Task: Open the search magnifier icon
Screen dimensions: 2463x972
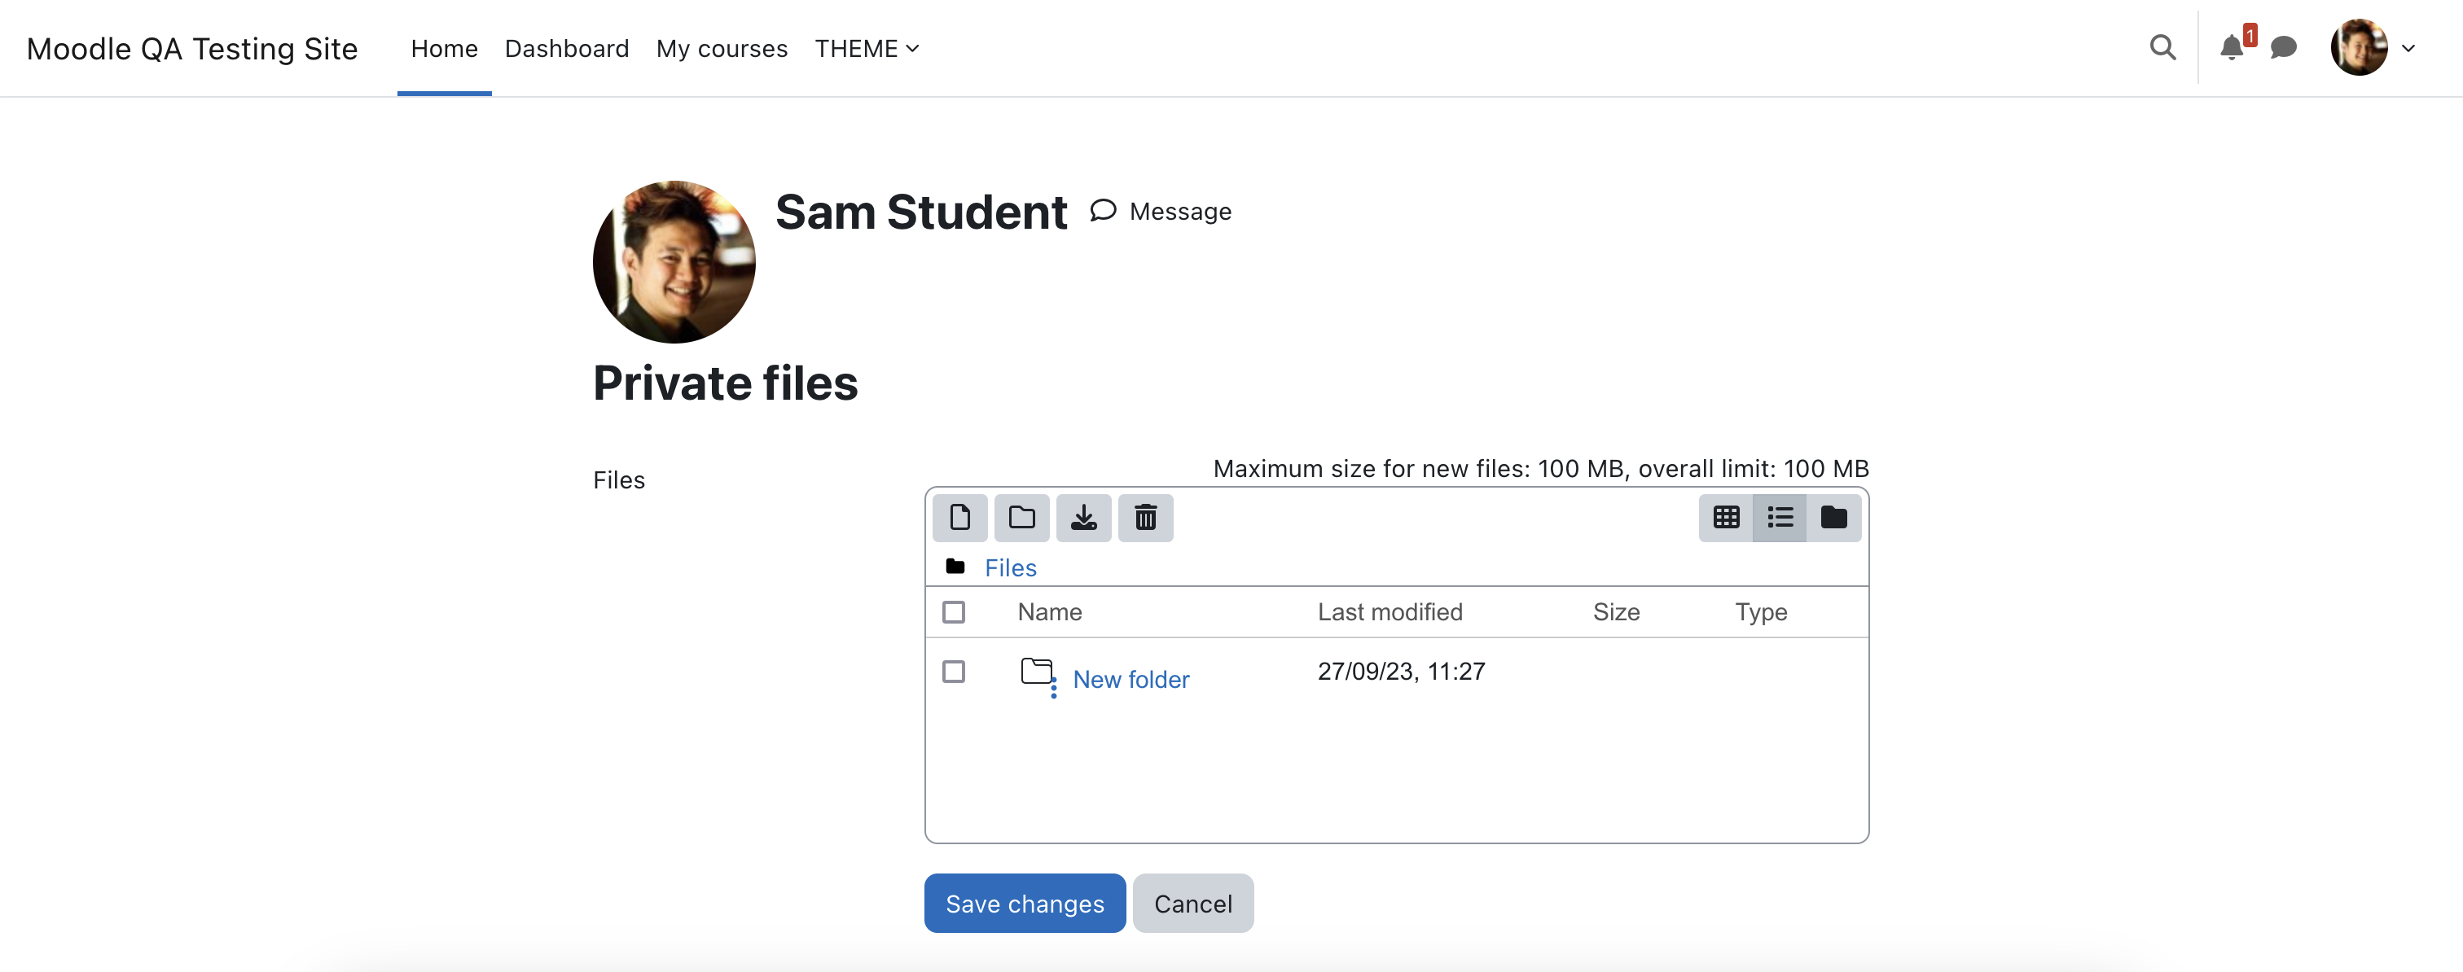Action: pyautogui.click(x=2162, y=47)
